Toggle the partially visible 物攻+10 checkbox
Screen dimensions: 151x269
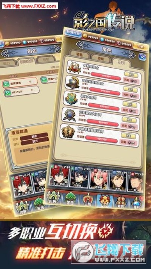(x=44, y=80)
